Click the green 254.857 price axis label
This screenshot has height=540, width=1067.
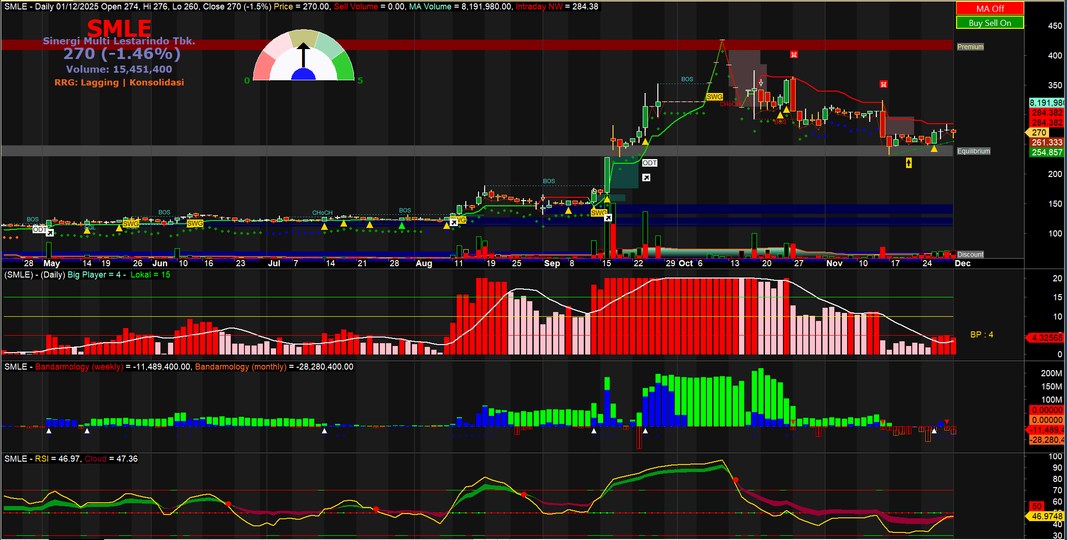coord(1046,152)
